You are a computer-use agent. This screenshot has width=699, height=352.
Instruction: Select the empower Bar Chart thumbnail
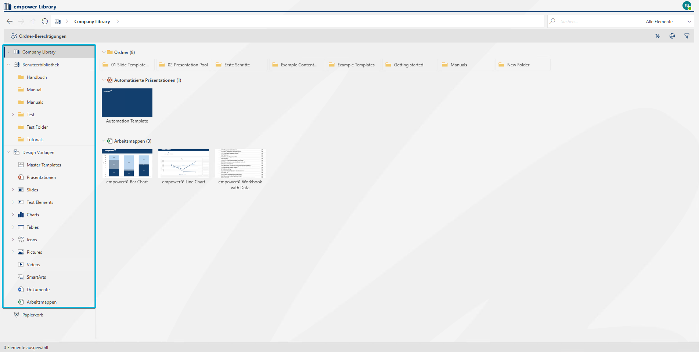click(127, 163)
